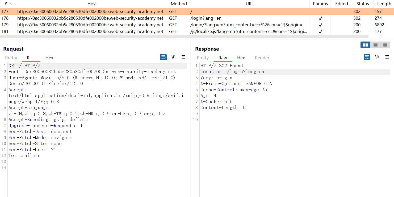Open the Pretty tab in Request panel
Screen dimensions: 394x197
[x=11, y=58]
